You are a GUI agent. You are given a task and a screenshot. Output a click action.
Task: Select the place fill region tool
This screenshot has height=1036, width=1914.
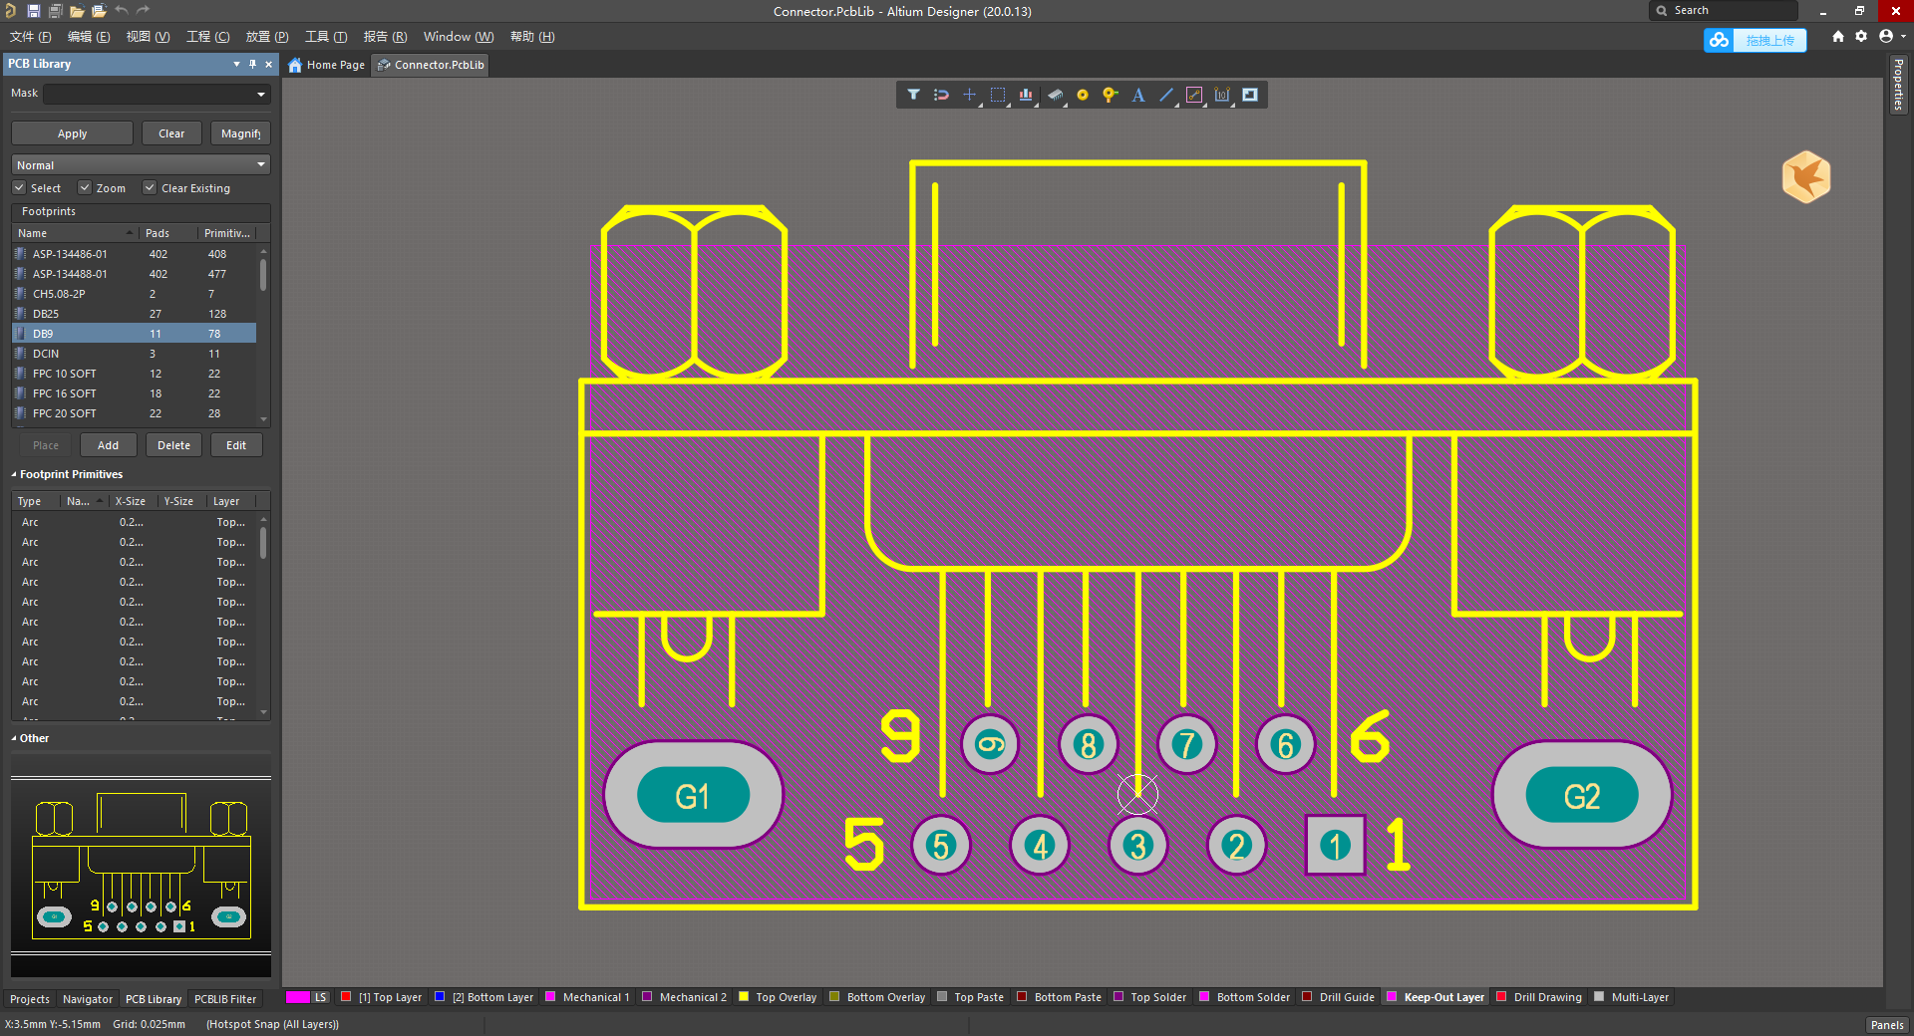coord(1250,95)
